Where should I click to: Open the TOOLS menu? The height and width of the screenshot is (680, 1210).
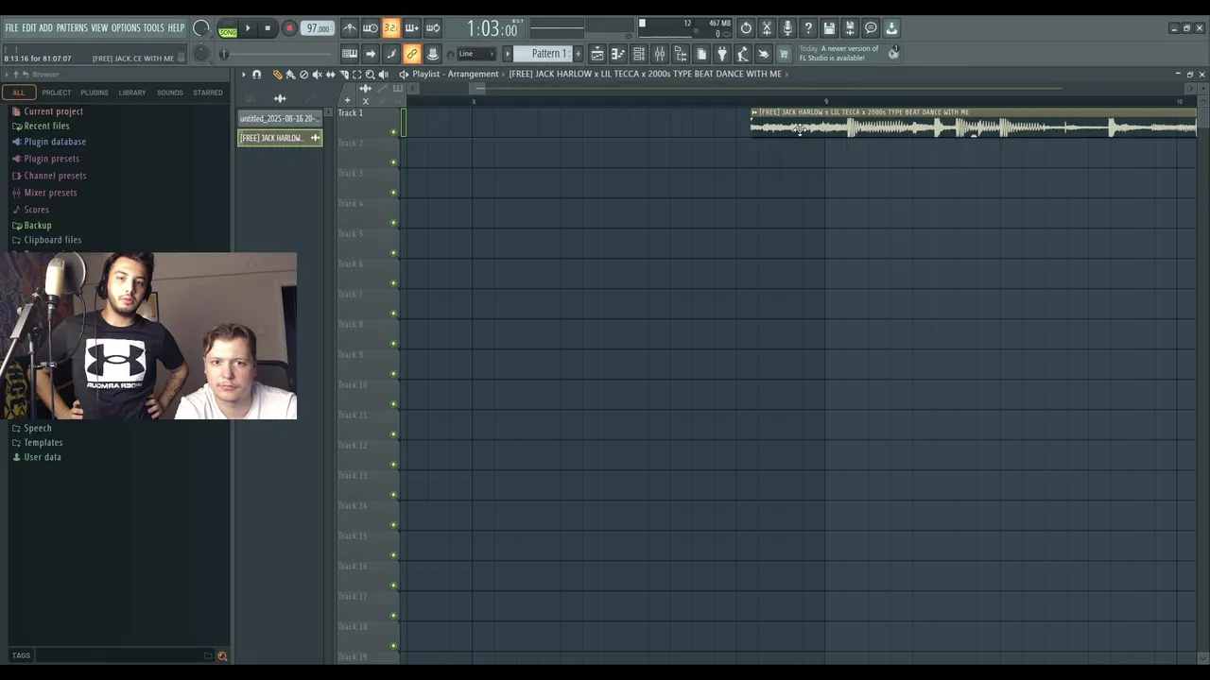tap(153, 28)
